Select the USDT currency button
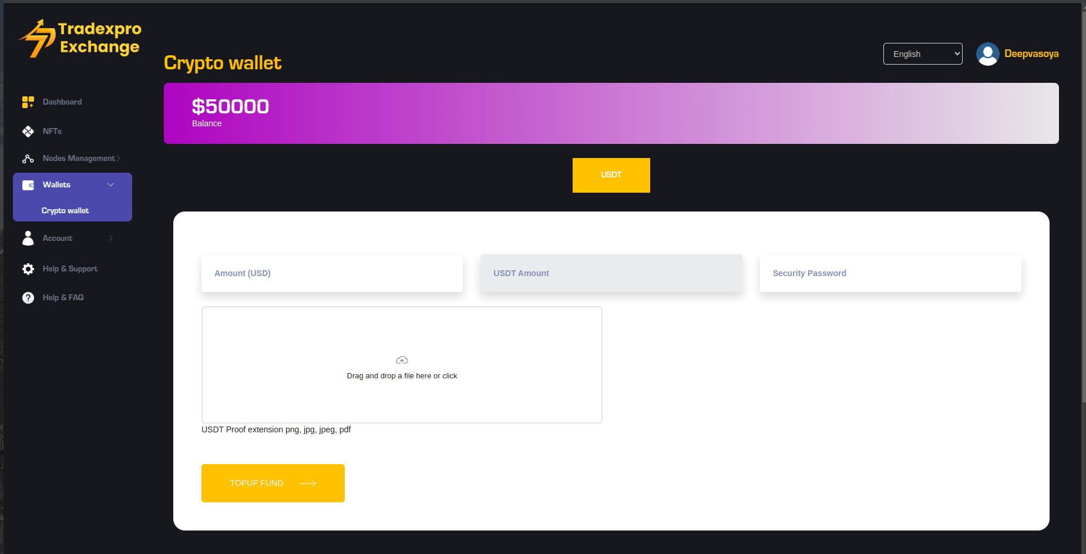 click(611, 175)
